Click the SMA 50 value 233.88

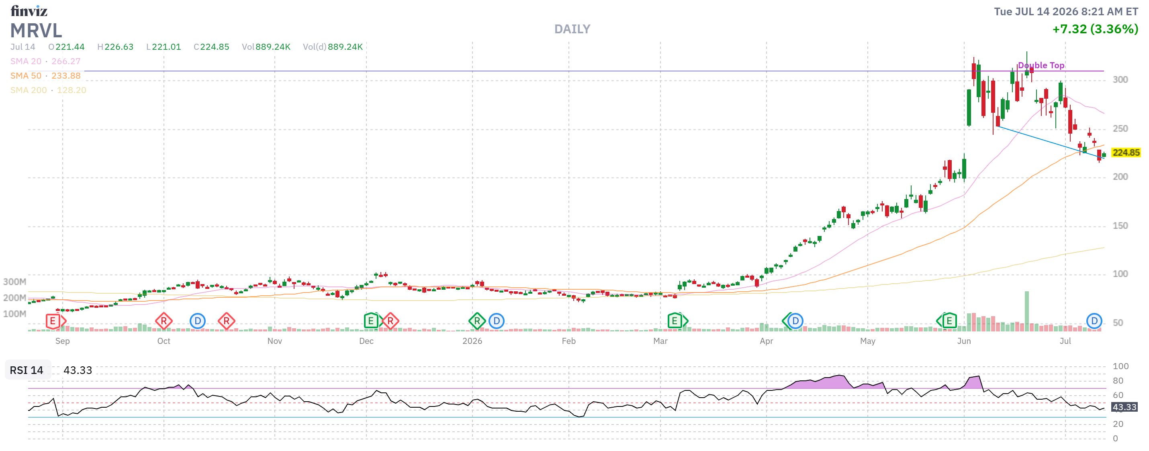click(66, 76)
